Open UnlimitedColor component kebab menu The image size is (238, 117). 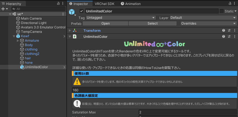tap(235, 36)
